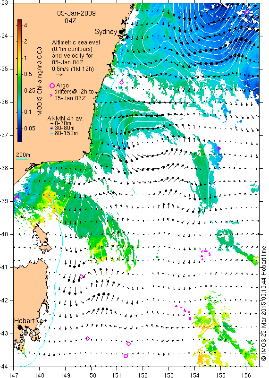This screenshot has height=378, width=269.
Task: Click the '04Z' time label under the date
Action: (x=70, y=21)
